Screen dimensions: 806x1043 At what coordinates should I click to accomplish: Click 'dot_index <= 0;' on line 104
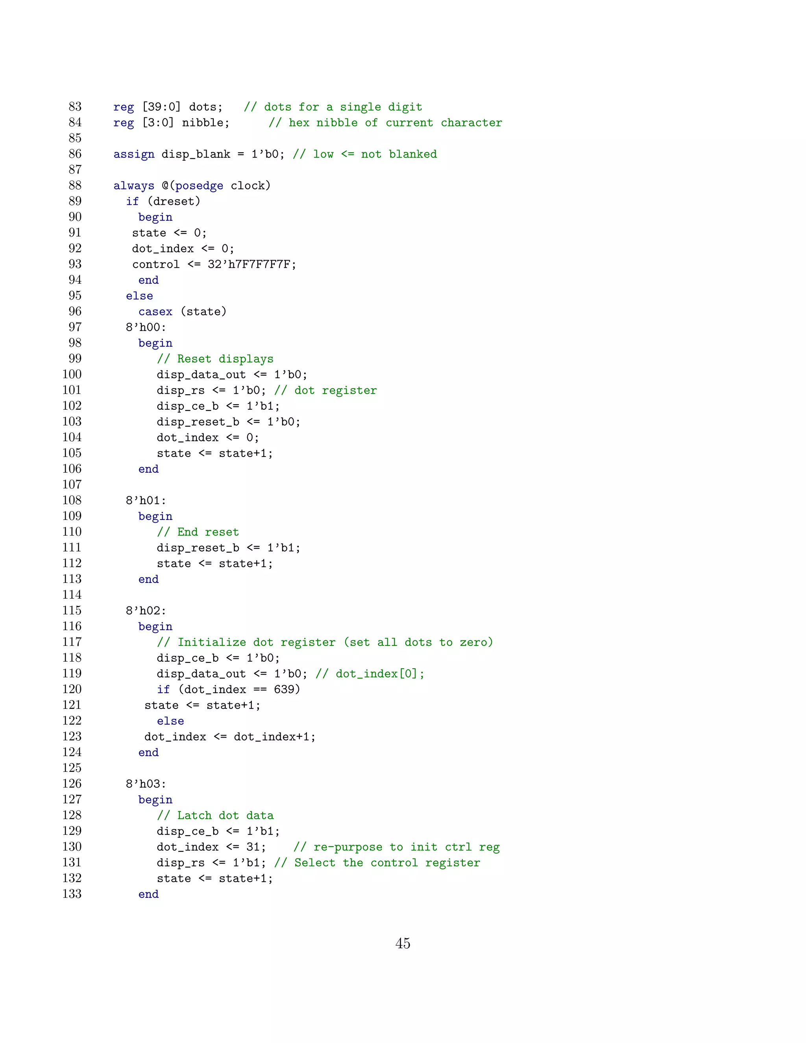pyautogui.click(x=208, y=438)
